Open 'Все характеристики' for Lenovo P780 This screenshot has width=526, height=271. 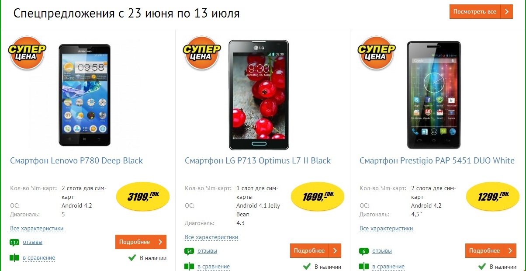tap(37, 229)
